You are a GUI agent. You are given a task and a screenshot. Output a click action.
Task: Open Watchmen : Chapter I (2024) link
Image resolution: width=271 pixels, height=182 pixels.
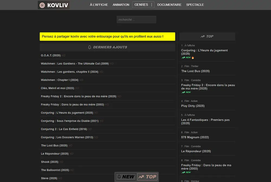point(60,80)
